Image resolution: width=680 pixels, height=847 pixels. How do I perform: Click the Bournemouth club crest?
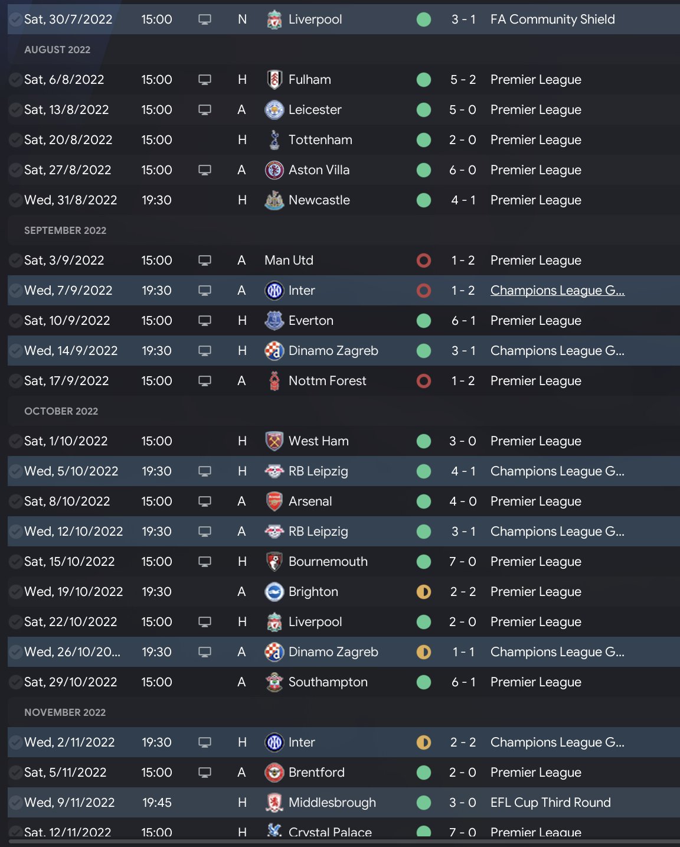tap(274, 562)
